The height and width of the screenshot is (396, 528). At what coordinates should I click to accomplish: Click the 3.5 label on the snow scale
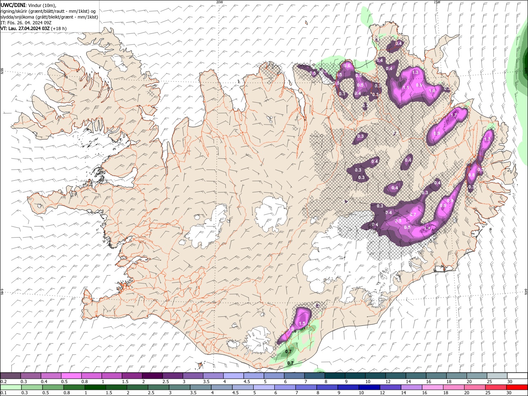tap(205, 382)
